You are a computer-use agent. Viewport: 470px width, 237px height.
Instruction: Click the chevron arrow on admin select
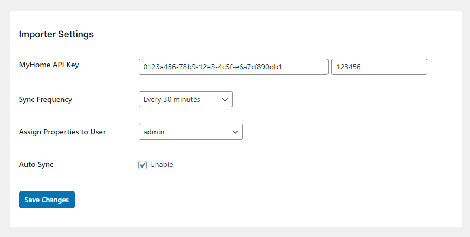(235, 132)
